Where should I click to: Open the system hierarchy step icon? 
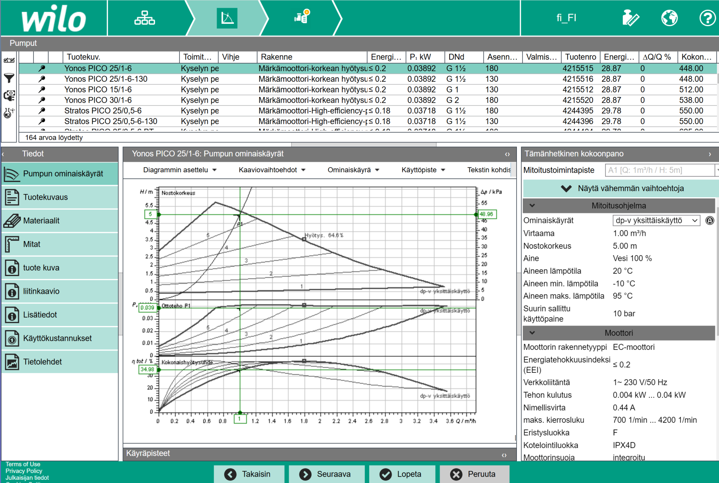pyautogui.click(x=145, y=18)
